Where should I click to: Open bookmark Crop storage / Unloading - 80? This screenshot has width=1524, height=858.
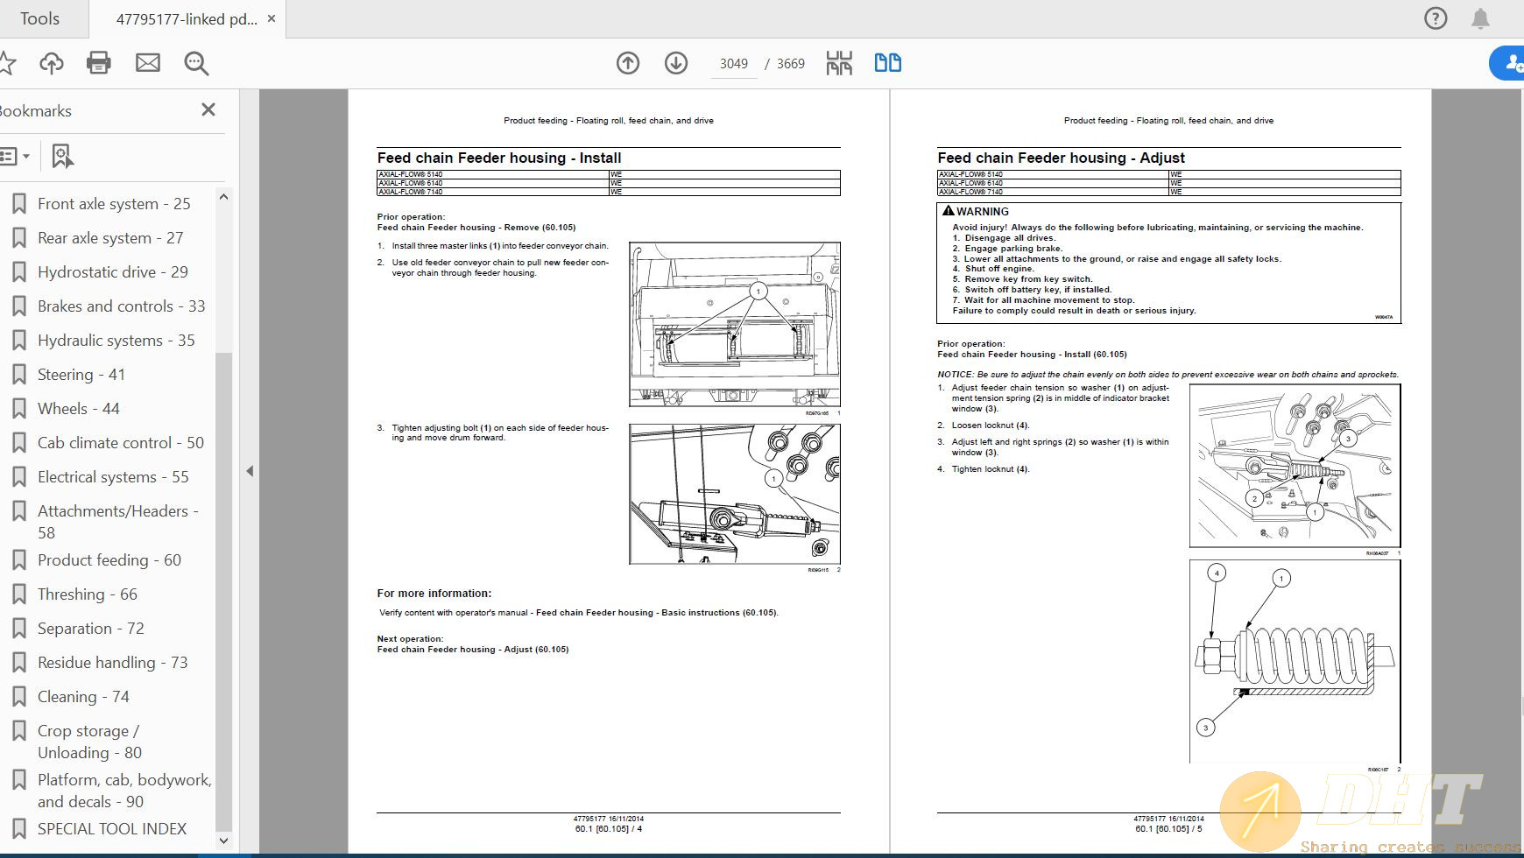(x=89, y=742)
